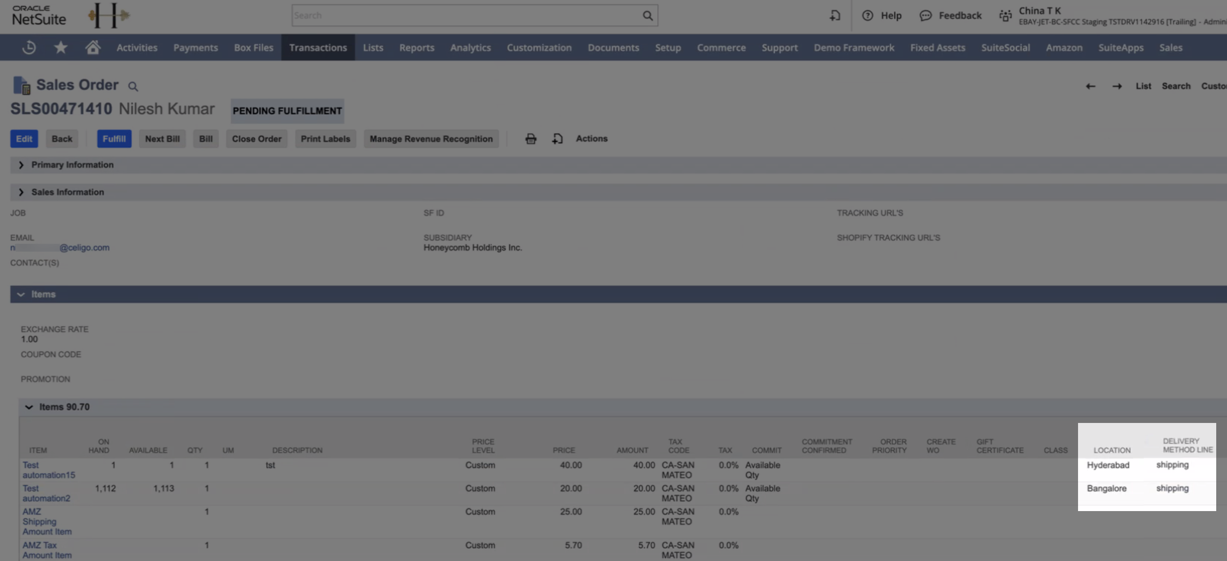Click the List link at top right
This screenshot has height=561, width=1227.
coord(1143,86)
